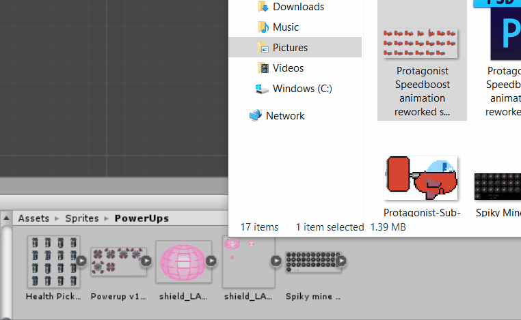
Task: Click the Pictures folder icon
Action: (263, 48)
